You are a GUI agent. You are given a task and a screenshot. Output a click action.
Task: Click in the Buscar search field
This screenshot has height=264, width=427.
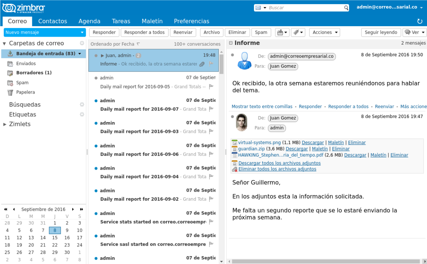[x=305, y=8]
